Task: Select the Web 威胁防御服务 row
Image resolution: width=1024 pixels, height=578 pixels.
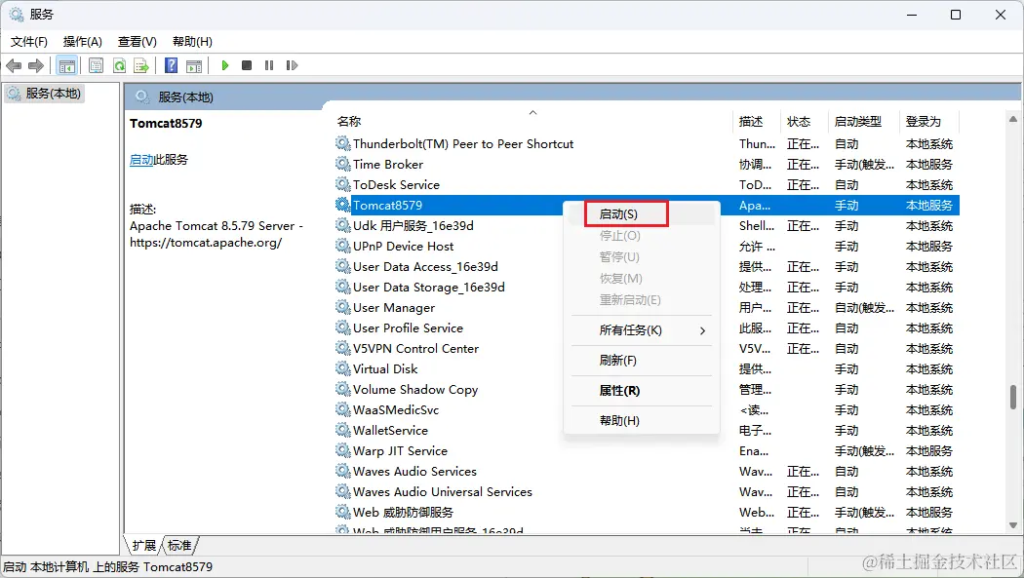Action: point(647,512)
